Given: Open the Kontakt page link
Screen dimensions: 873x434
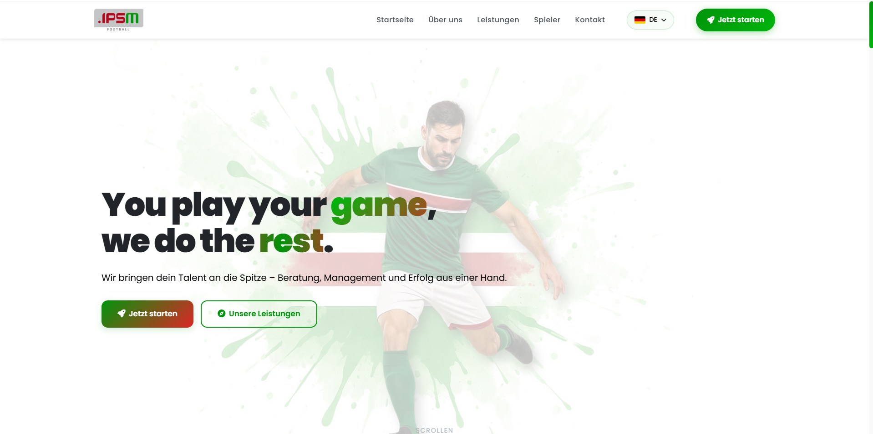Looking at the screenshot, I should point(589,20).
